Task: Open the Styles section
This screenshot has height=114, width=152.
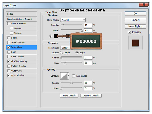Action: coord(22,14)
